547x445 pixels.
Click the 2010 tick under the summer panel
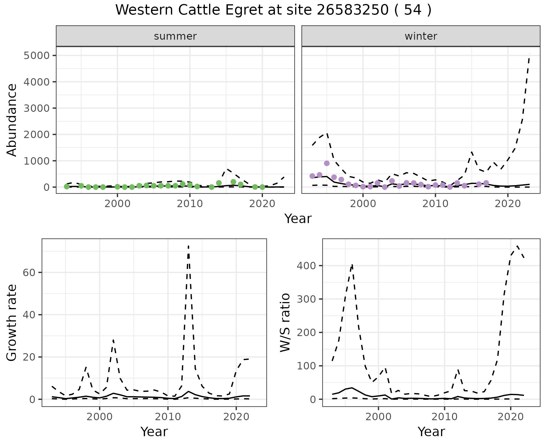tap(190, 204)
